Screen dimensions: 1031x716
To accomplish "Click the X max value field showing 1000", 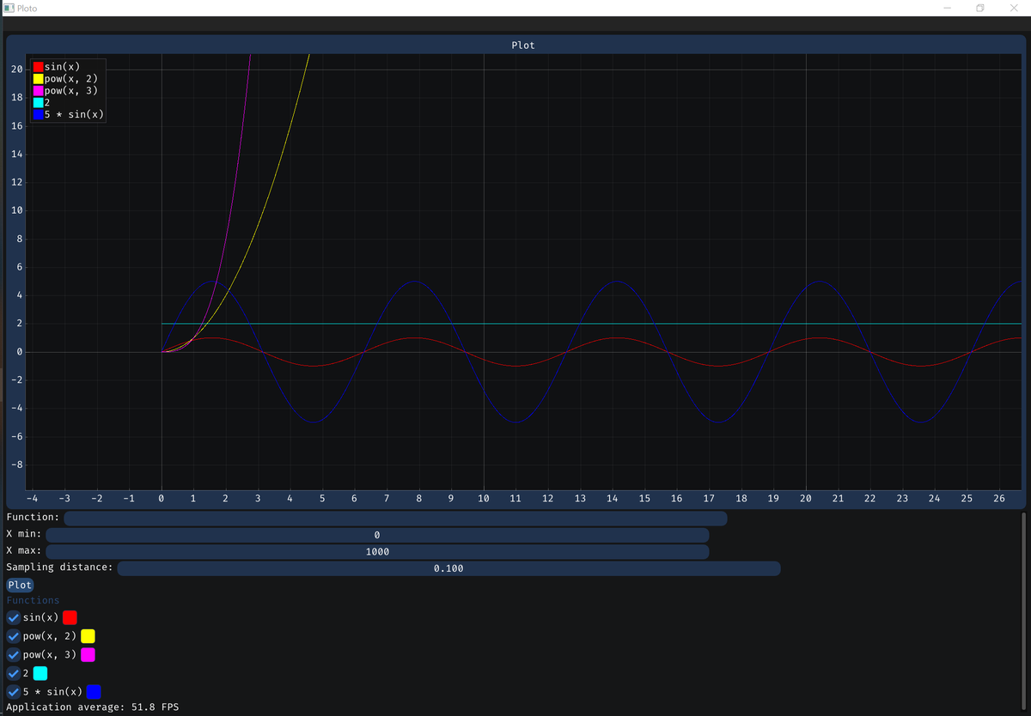I will click(377, 552).
